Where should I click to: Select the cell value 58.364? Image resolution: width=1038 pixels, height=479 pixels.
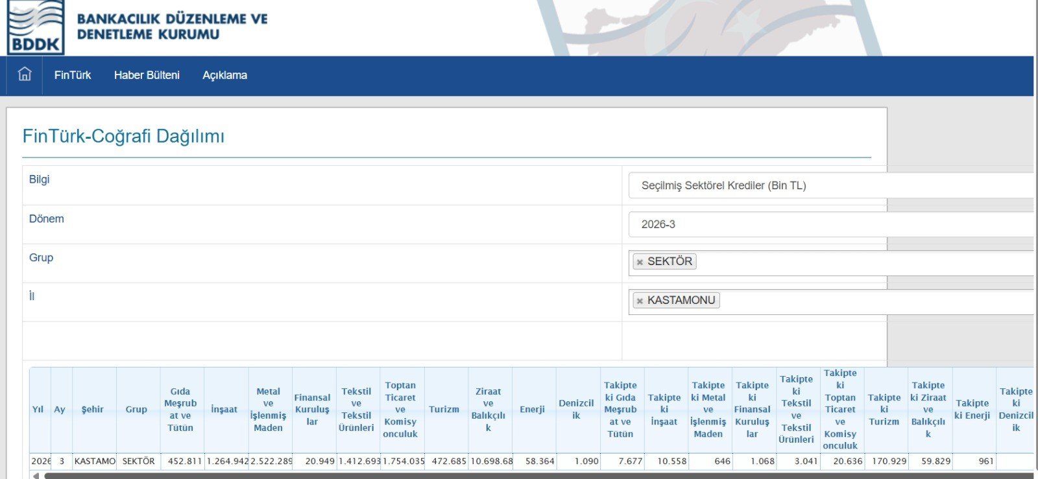point(535,461)
